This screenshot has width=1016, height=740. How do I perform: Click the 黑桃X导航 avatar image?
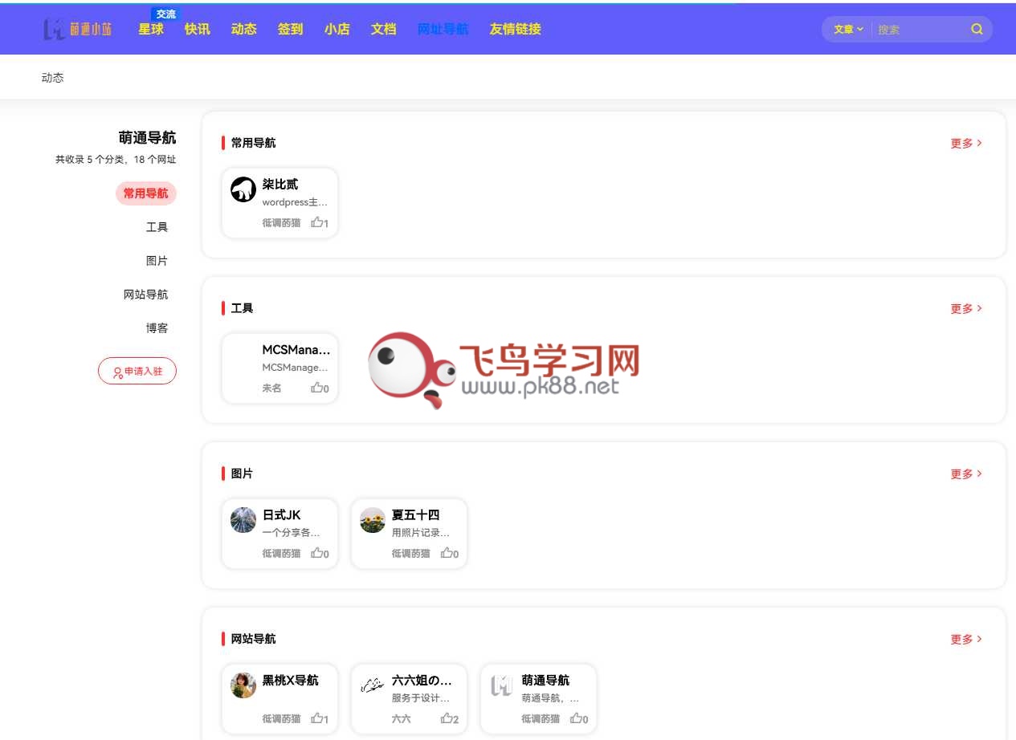click(243, 685)
